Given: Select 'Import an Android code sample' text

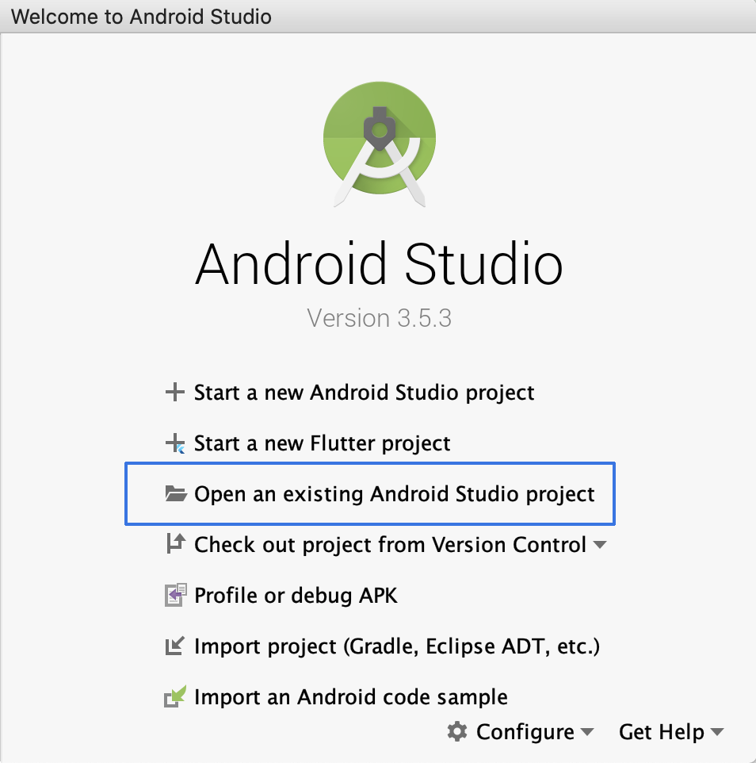Looking at the screenshot, I should pyautogui.click(x=350, y=697).
